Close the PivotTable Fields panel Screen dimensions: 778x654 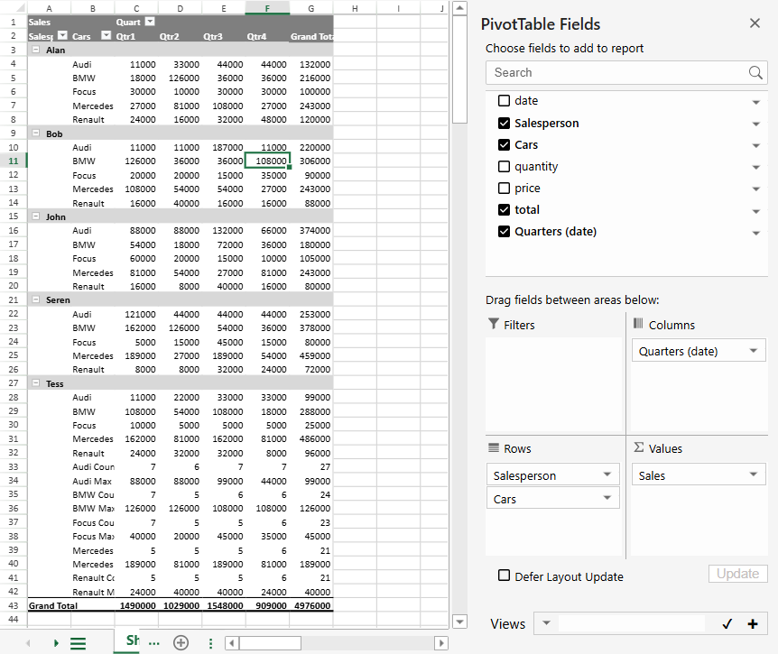(755, 23)
